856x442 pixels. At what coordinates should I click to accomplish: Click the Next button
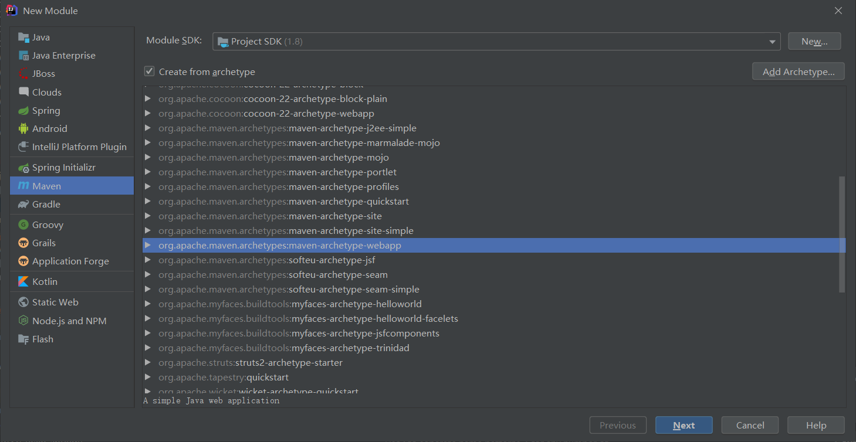tap(684, 426)
